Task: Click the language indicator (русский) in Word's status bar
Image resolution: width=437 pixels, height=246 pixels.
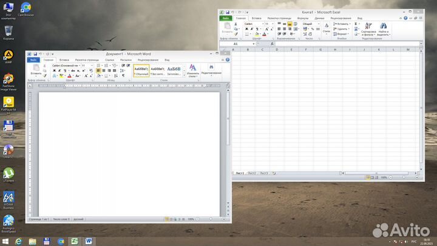Action: tap(78, 219)
